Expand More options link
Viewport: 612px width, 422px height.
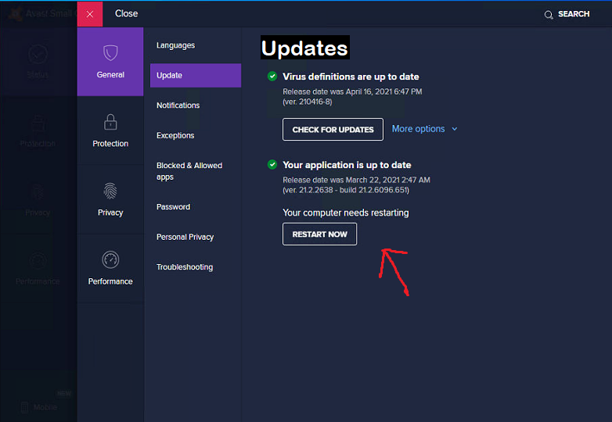pyautogui.click(x=419, y=129)
